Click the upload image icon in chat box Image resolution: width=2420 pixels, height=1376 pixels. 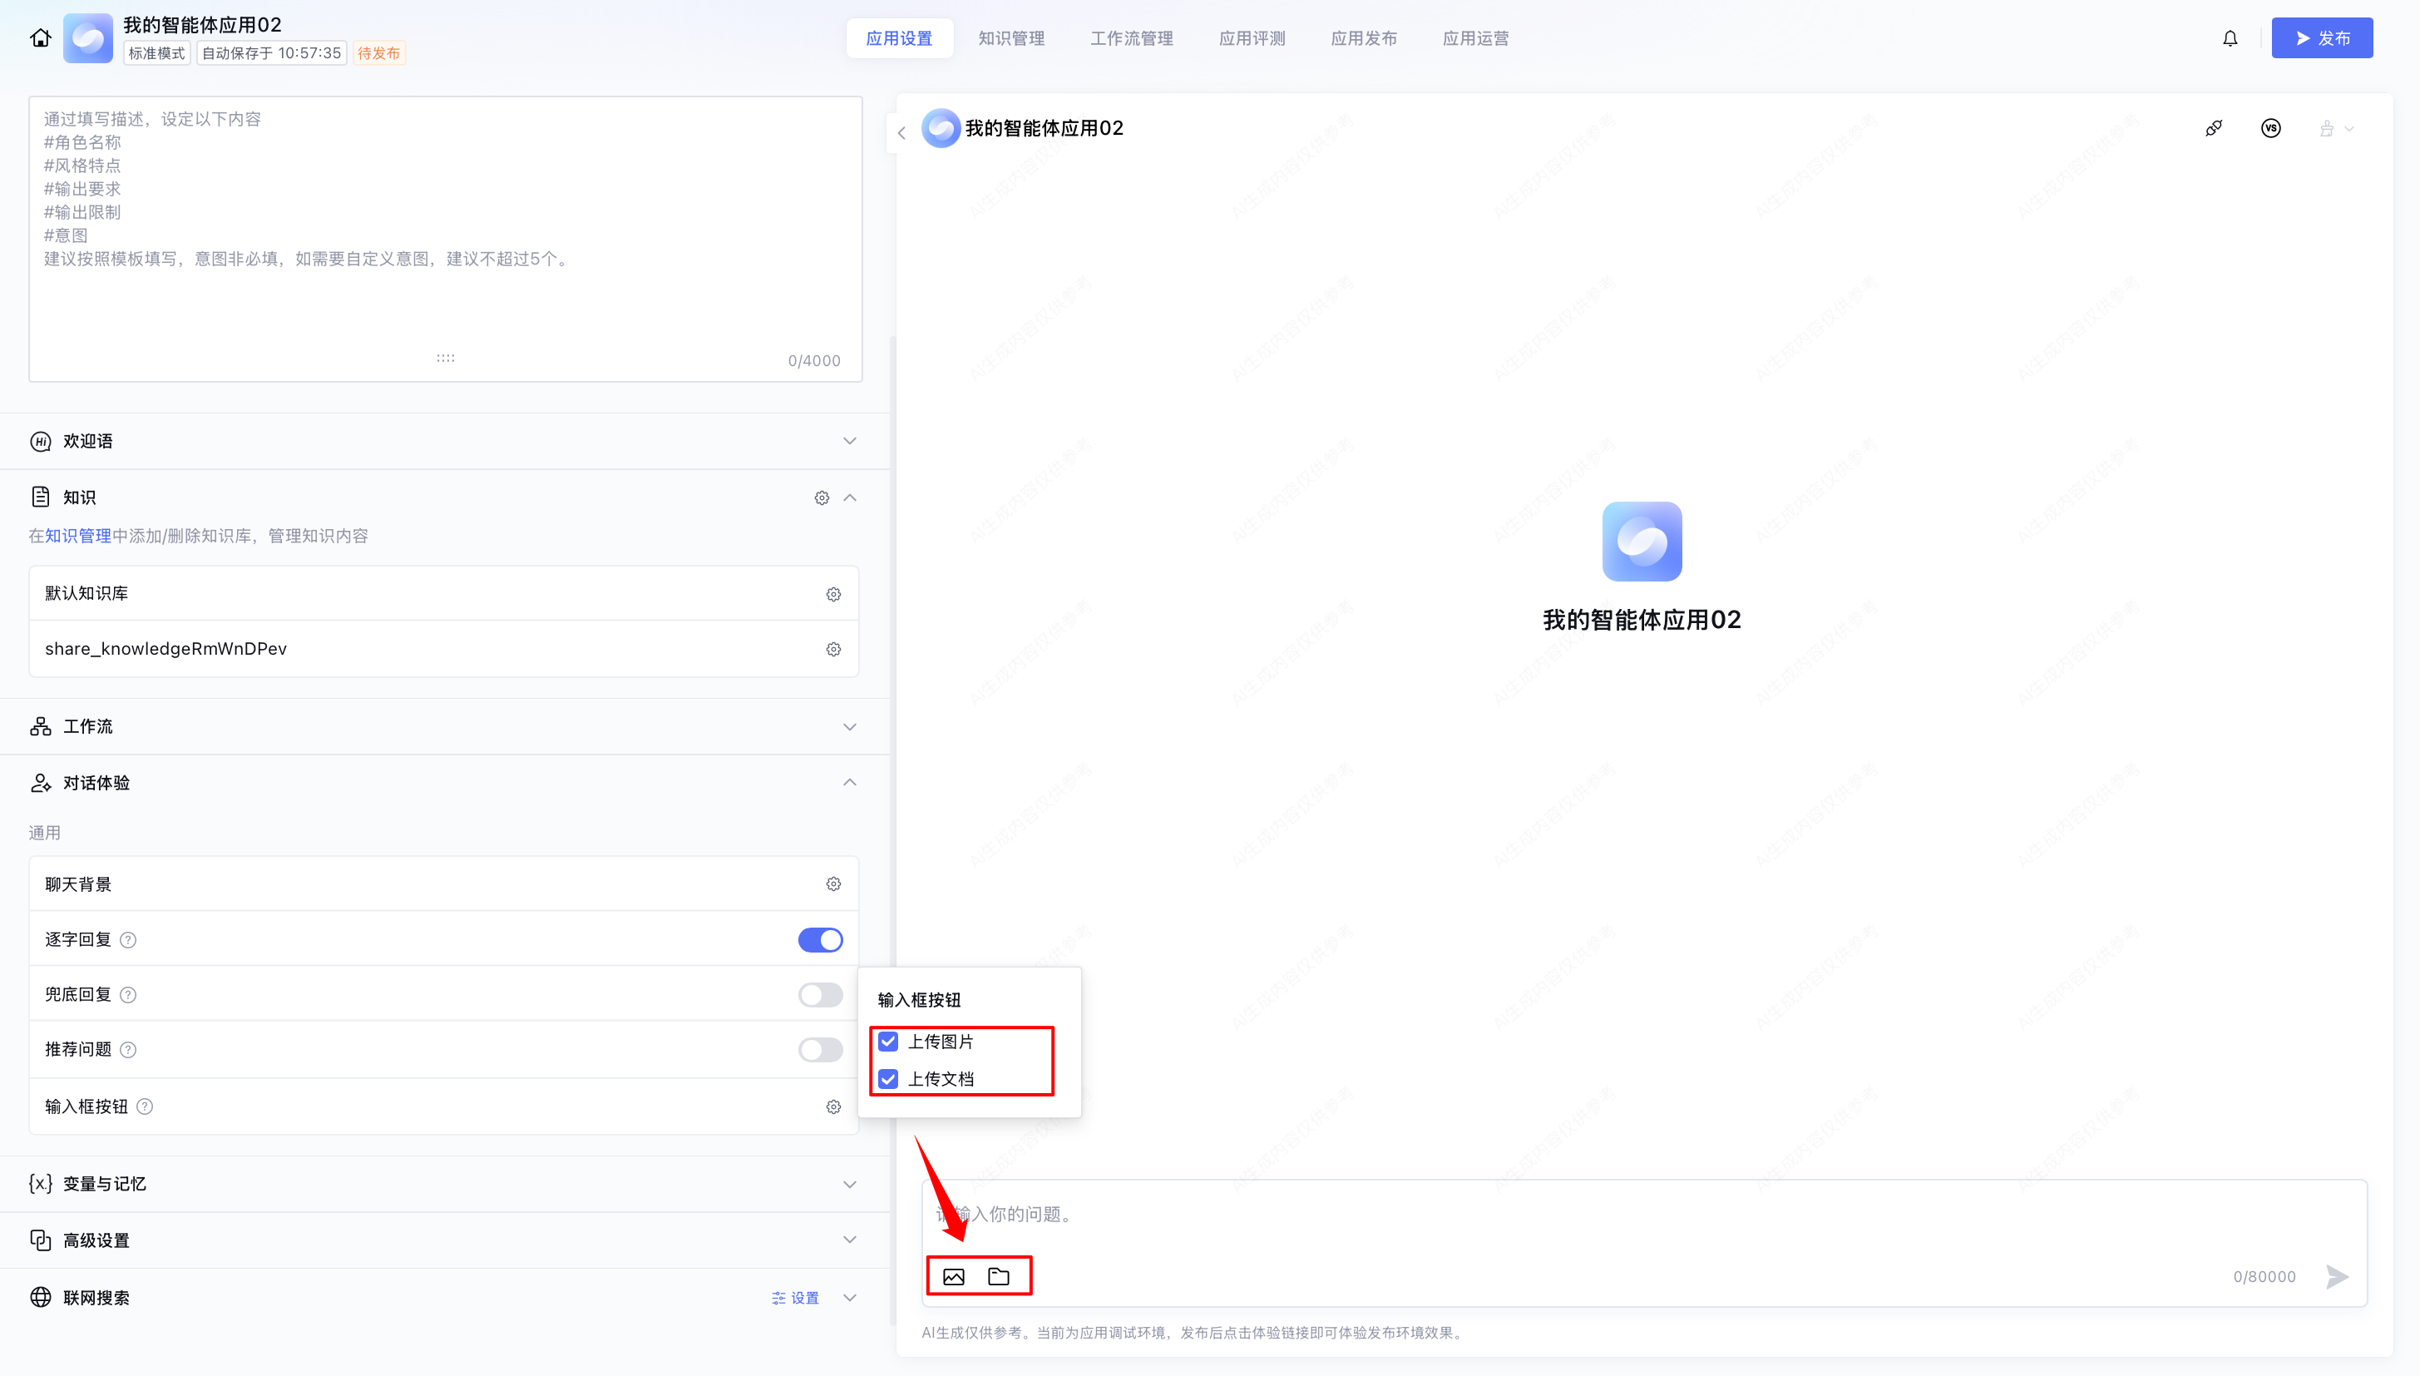point(953,1277)
